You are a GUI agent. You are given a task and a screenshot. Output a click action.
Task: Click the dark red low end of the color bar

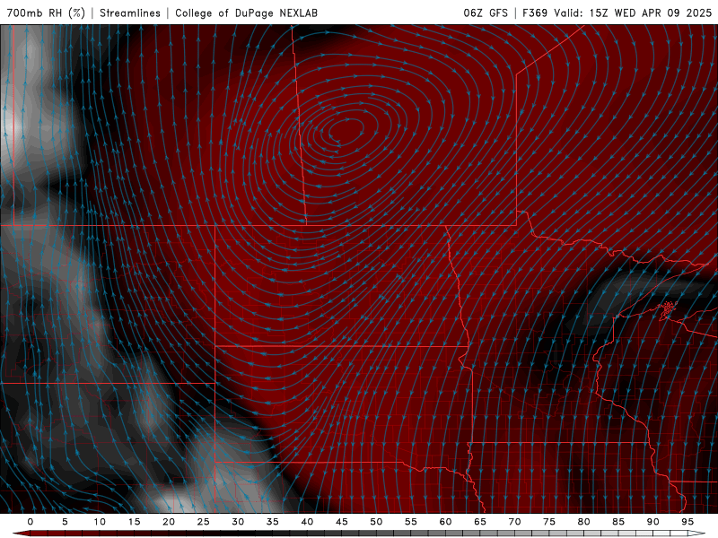pyautogui.click(x=22, y=534)
